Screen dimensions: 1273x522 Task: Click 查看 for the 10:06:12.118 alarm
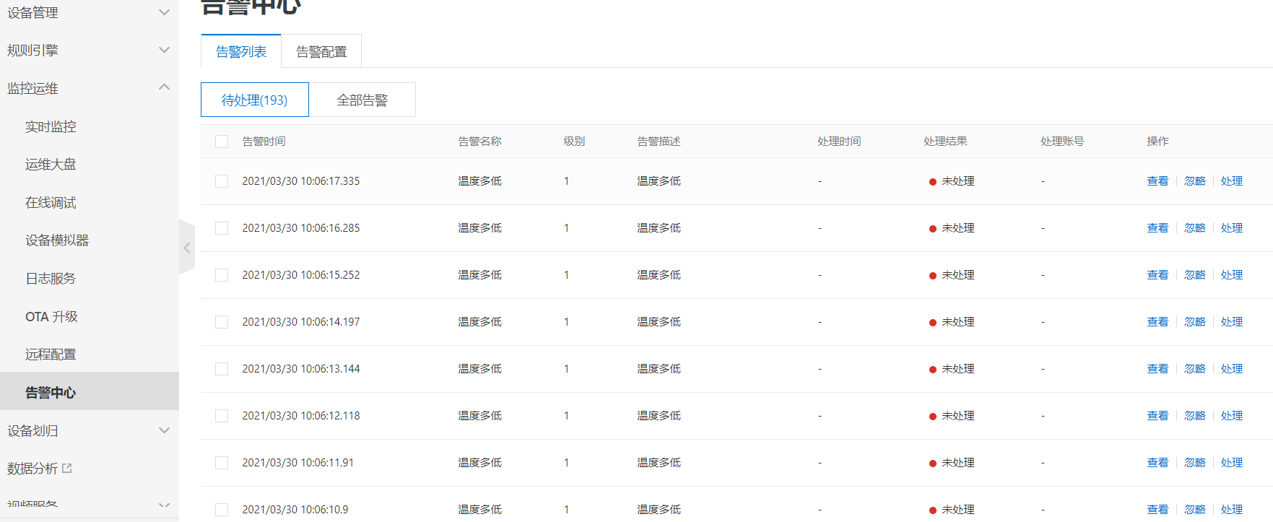point(1157,416)
